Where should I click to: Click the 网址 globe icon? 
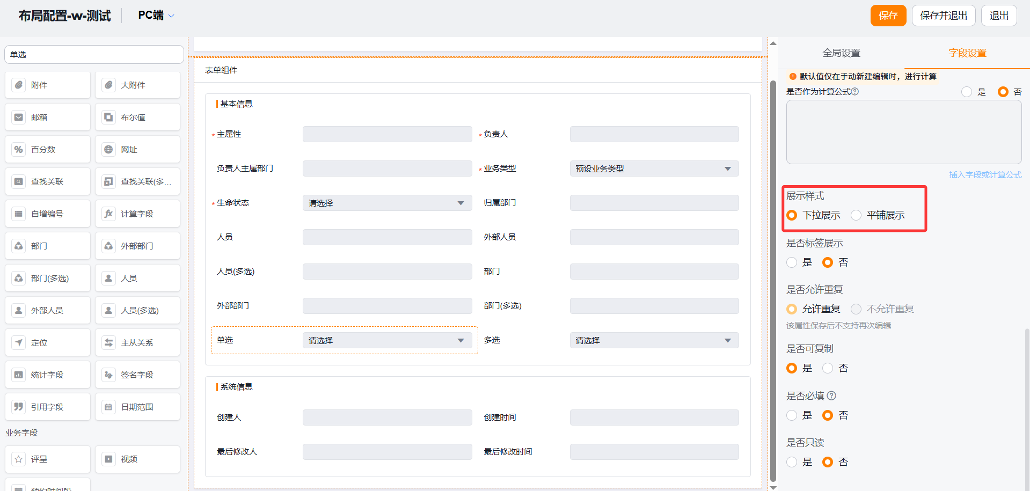[x=108, y=149]
